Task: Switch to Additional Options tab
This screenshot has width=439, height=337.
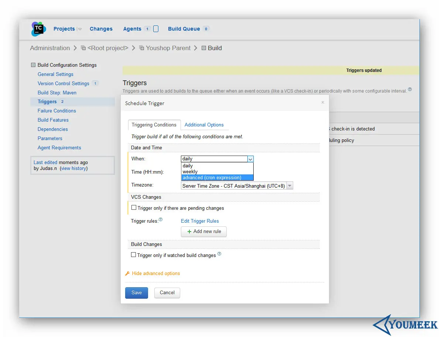Action: coord(204,125)
